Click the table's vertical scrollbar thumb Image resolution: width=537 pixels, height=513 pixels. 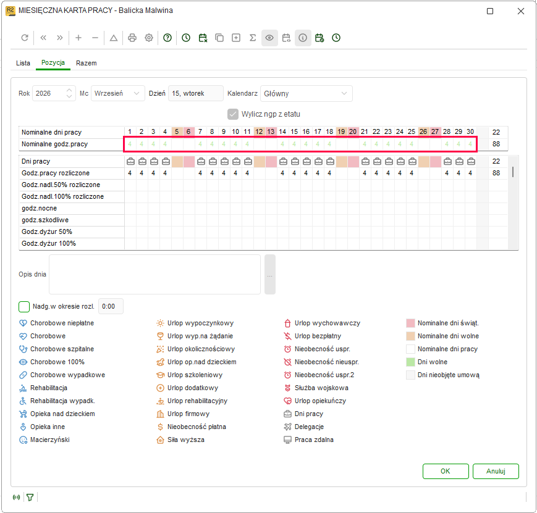pos(513,172)
